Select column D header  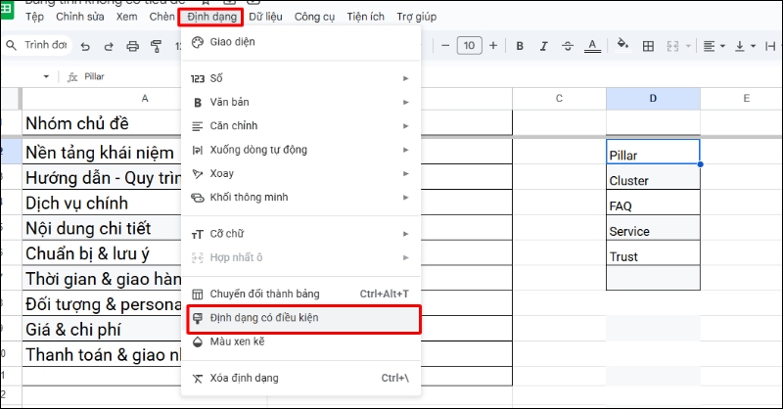[x=653, y=99]
